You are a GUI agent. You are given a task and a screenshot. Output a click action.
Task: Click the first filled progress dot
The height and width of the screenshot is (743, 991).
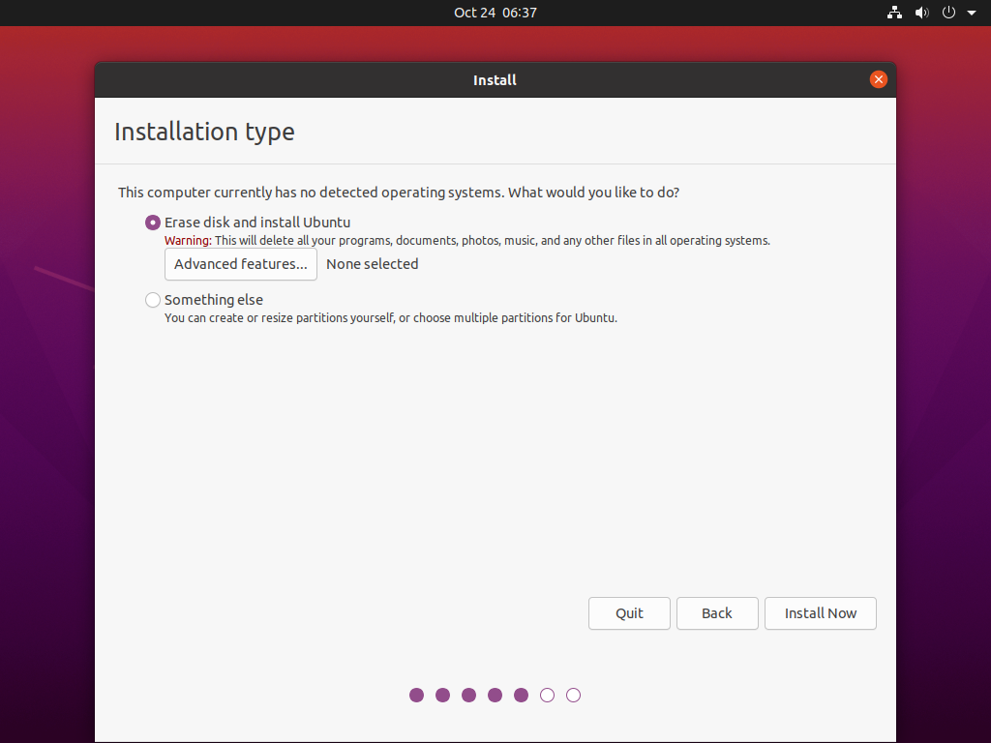click(x=416, y=695)
